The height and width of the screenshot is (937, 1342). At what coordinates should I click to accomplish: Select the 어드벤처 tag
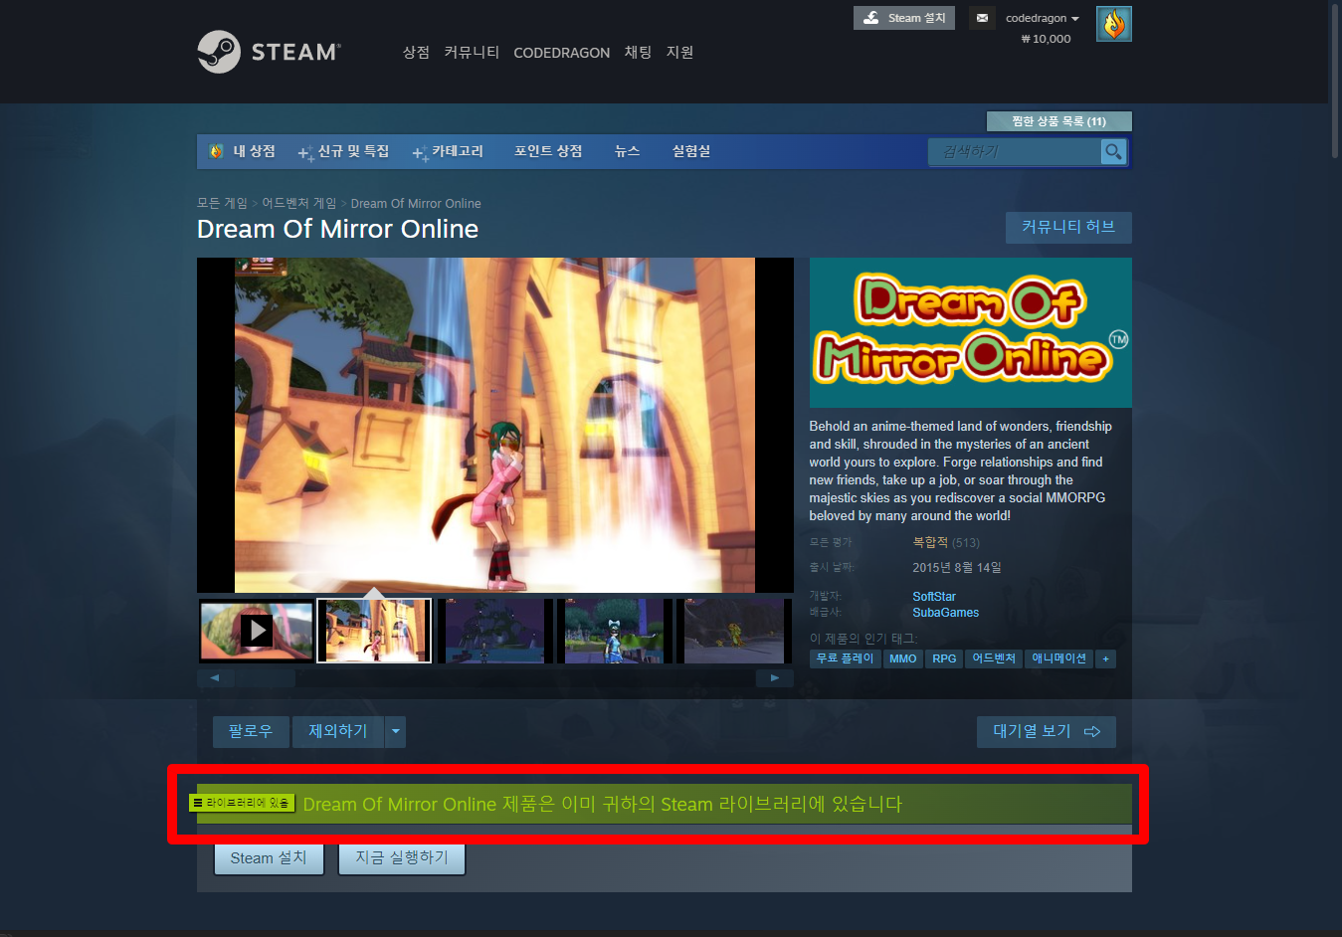click(x=994, y=658)
